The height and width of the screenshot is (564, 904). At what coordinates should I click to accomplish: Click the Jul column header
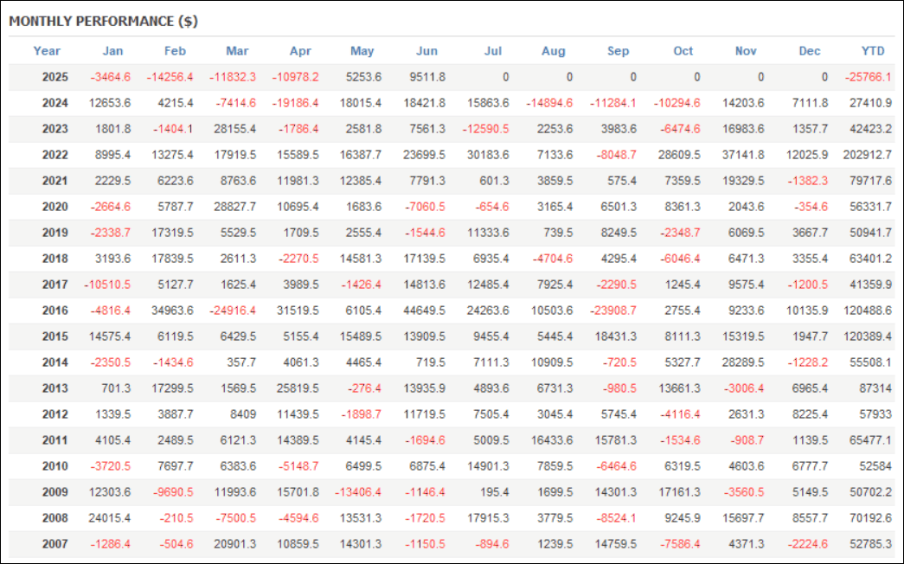493,51
